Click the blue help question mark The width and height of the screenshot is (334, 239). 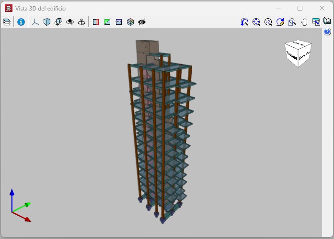pyautogui.click(x=327, y=32)
